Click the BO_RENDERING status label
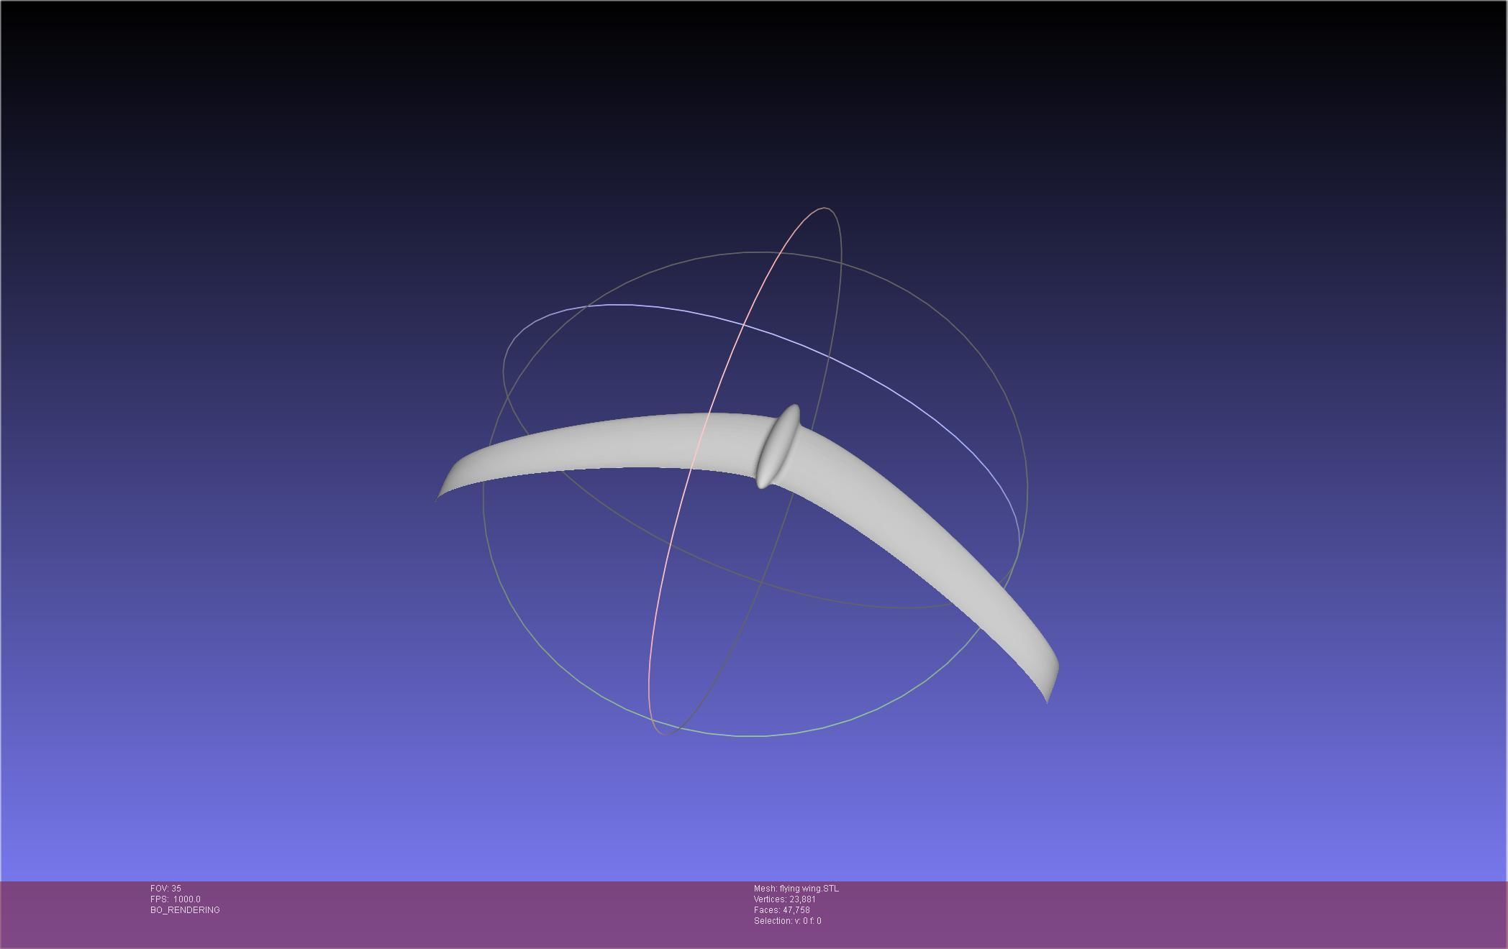Image resolution: width=1508 pixels, height=949 pixels. (x=185, y=910)
